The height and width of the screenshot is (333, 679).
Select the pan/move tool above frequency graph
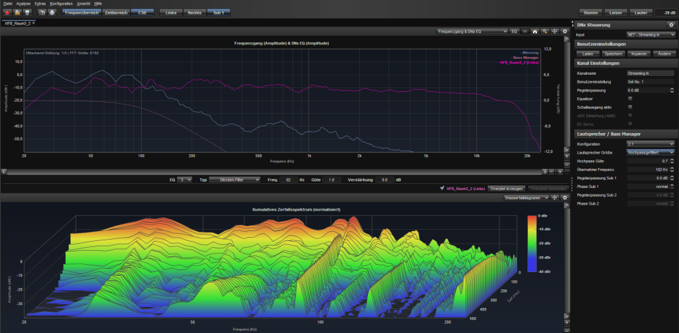pyautogui.click(x=555, y=31)
